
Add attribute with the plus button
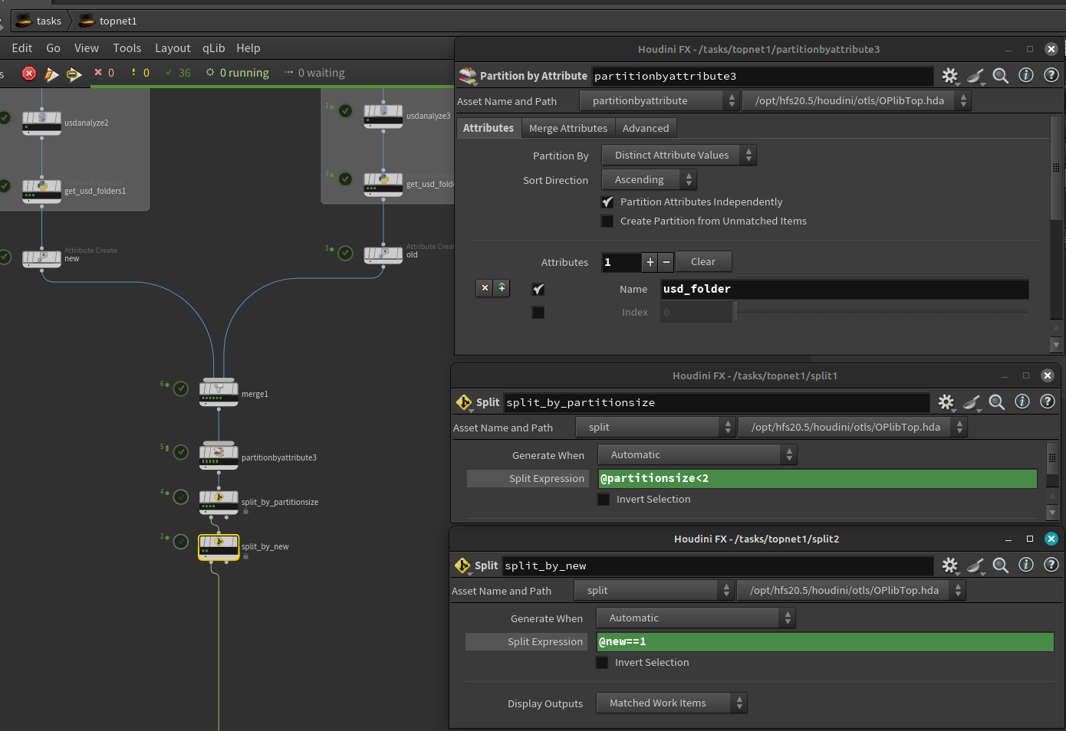tap(650, 262)
